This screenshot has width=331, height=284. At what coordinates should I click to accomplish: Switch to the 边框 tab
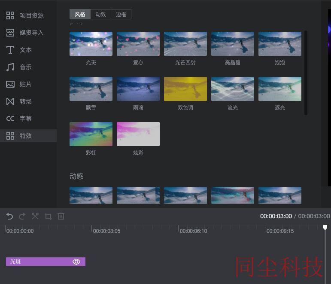click(x=121, y=14)
